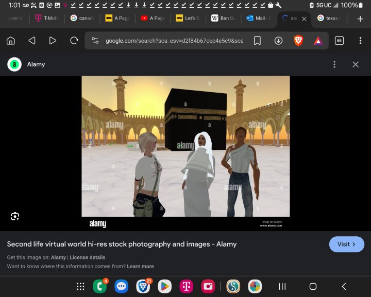Add a new browser tab

point(360,19)
